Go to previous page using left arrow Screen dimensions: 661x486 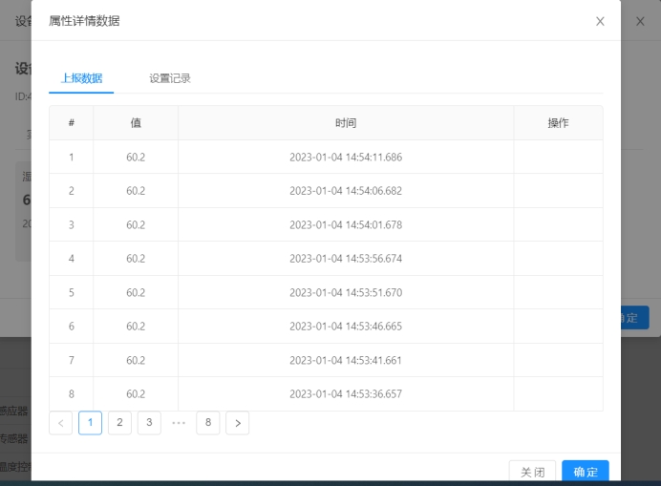point(60,423)
